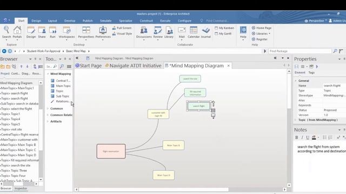Screen dimensions: 346x194
Task: Click the navigate forward arrow
Action: tap(10, 51)
